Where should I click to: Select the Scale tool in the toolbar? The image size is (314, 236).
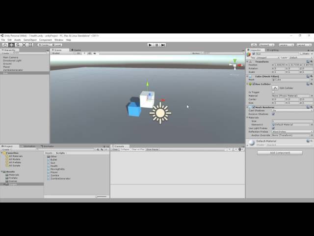[24, 45]
